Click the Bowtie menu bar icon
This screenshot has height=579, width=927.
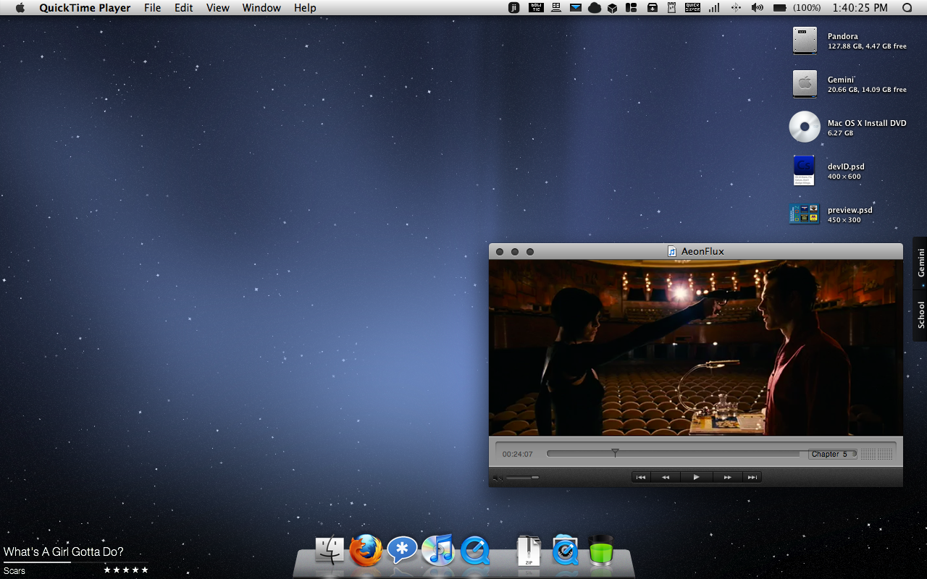tap(536, 8)
